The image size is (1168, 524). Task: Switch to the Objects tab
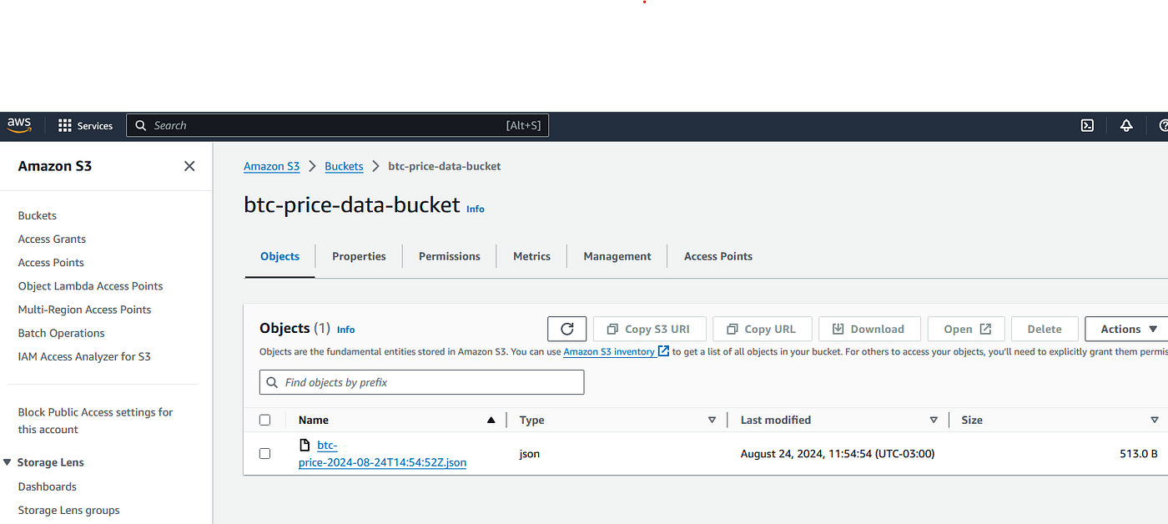pyautogui.click(x=279, y=256)
